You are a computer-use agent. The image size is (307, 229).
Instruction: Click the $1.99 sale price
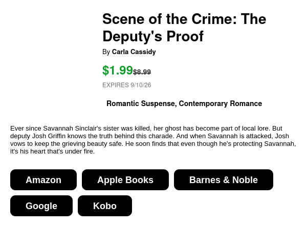point(118,70)
